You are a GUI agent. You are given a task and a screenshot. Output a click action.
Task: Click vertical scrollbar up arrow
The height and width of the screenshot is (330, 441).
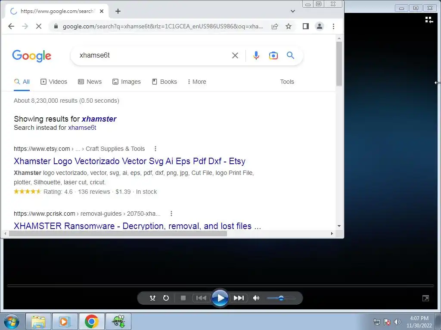[x=339, y=38]
